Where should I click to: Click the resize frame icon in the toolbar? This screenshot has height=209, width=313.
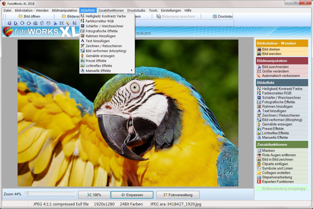point(62,23)
